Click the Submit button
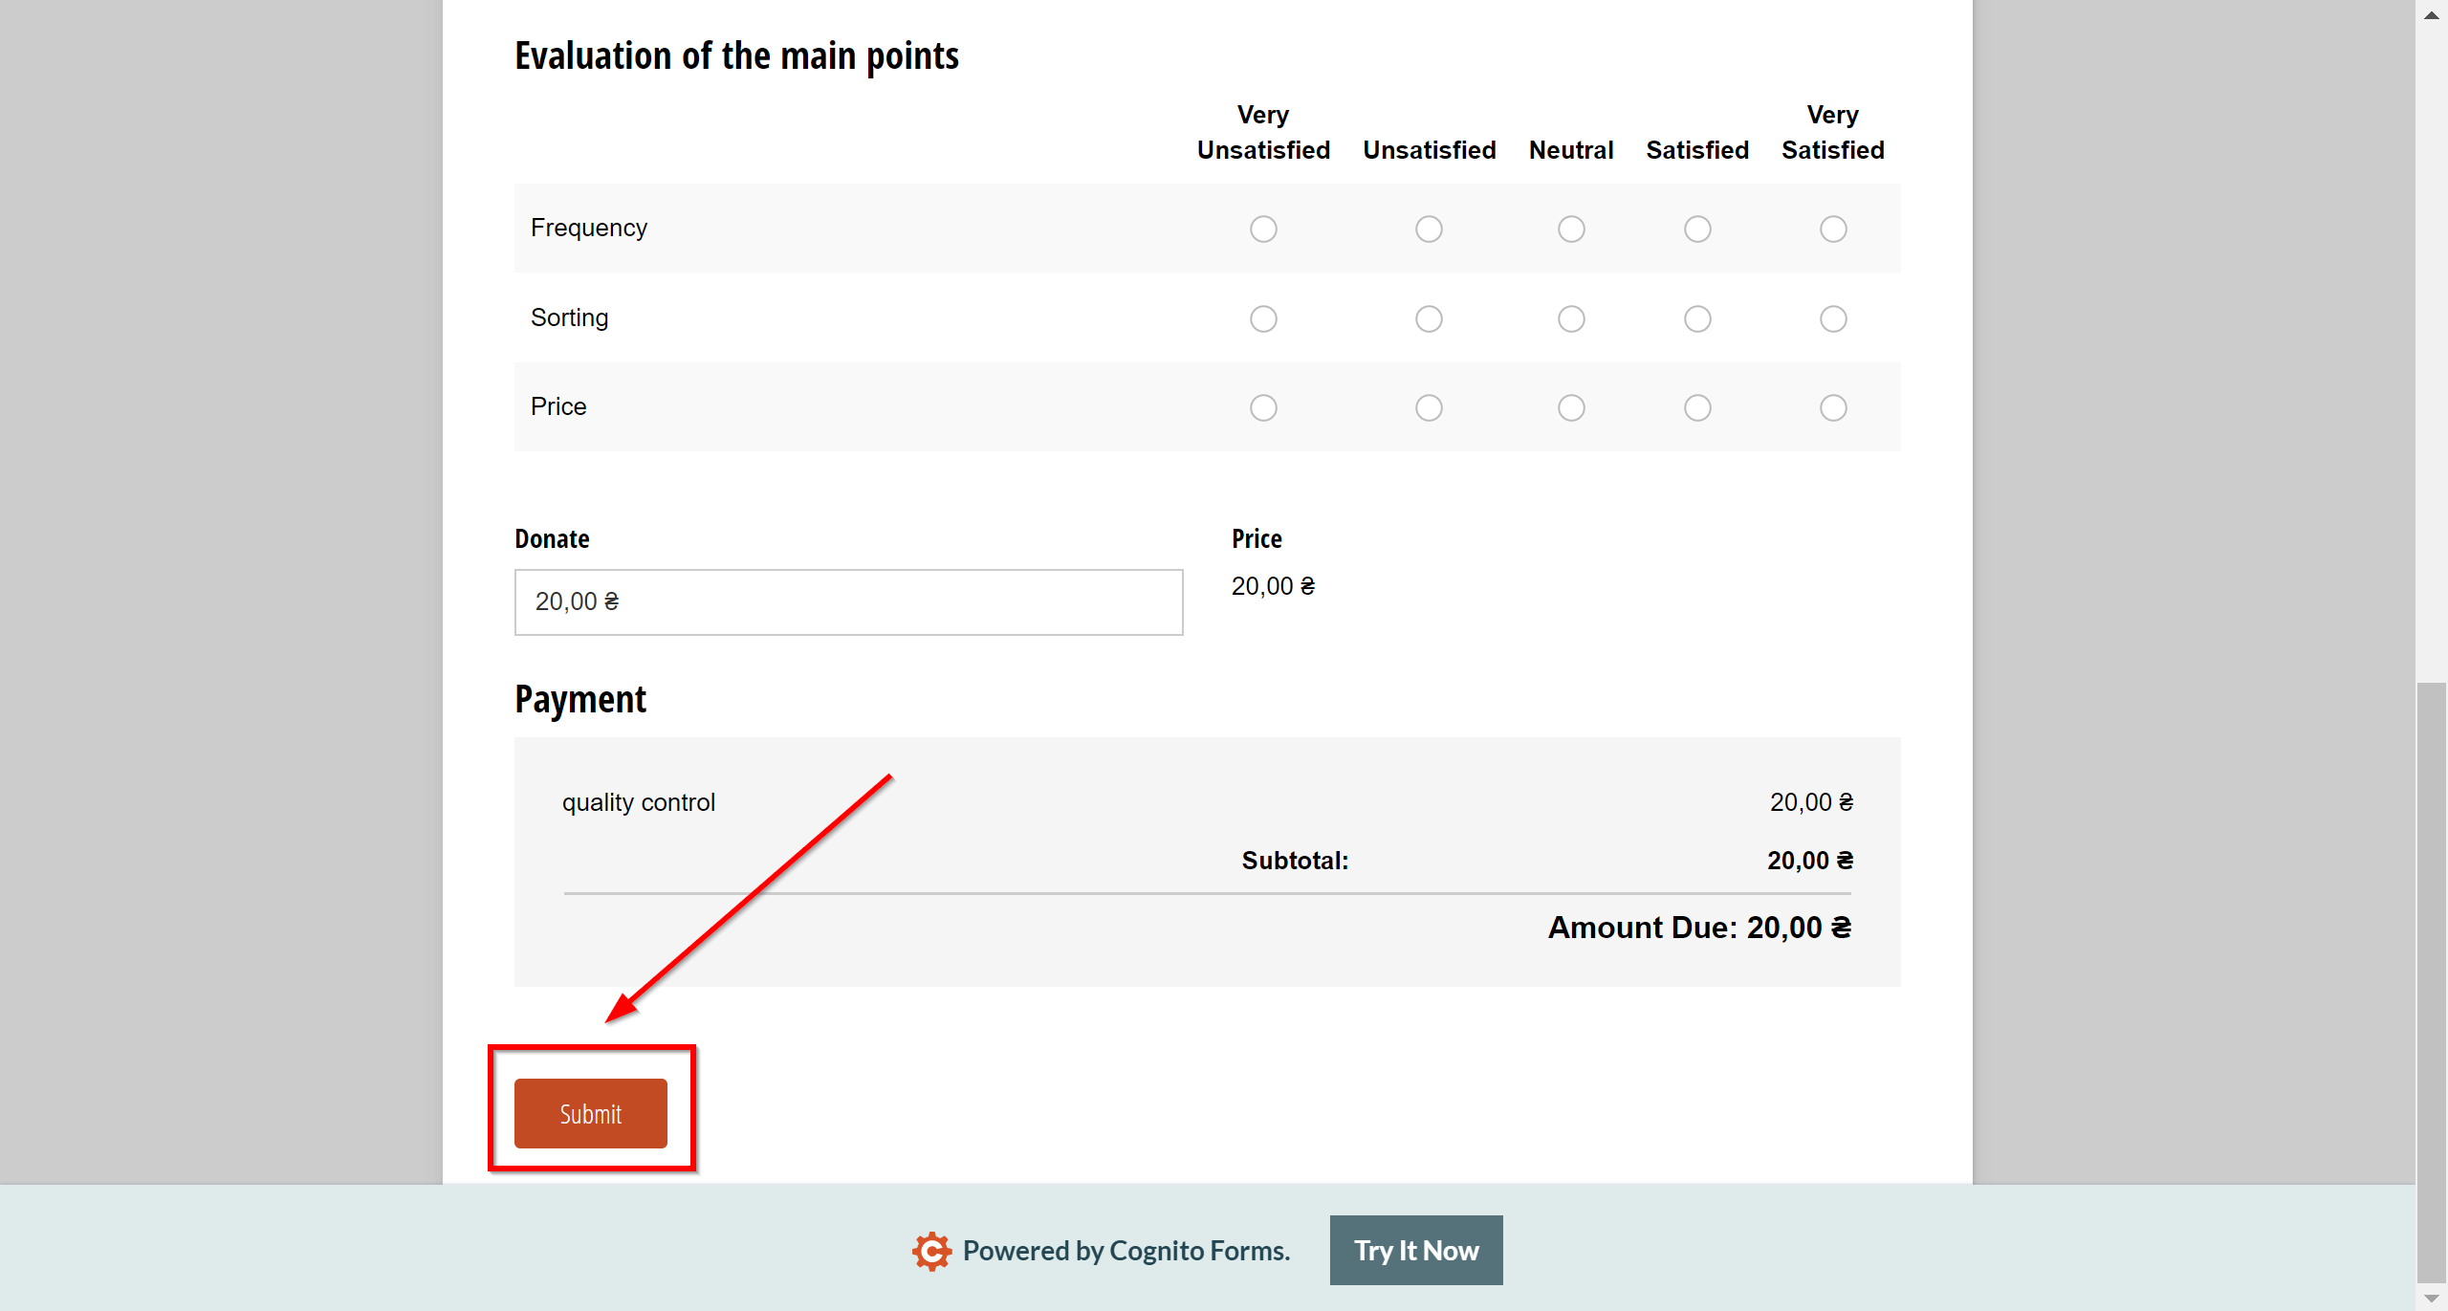The width and height of the screenshot is (2448, 1311). coord(591,1114)
